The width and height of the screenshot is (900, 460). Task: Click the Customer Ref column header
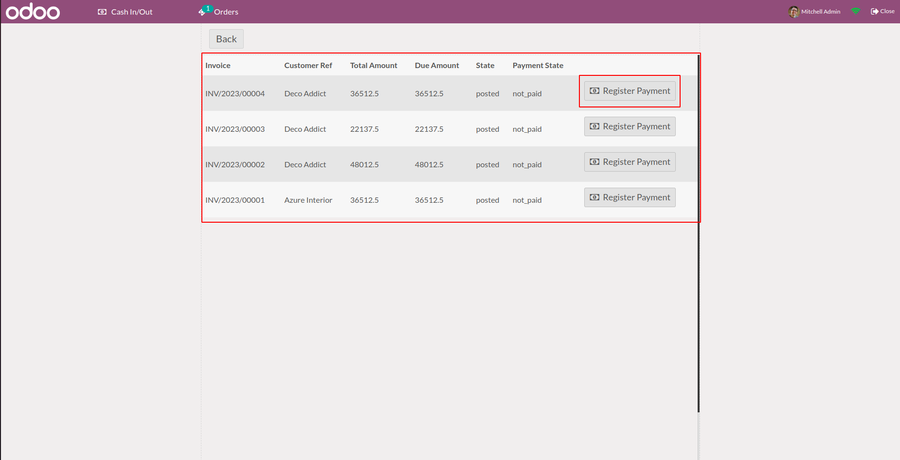pyautogui.click(x=308, y=65)
